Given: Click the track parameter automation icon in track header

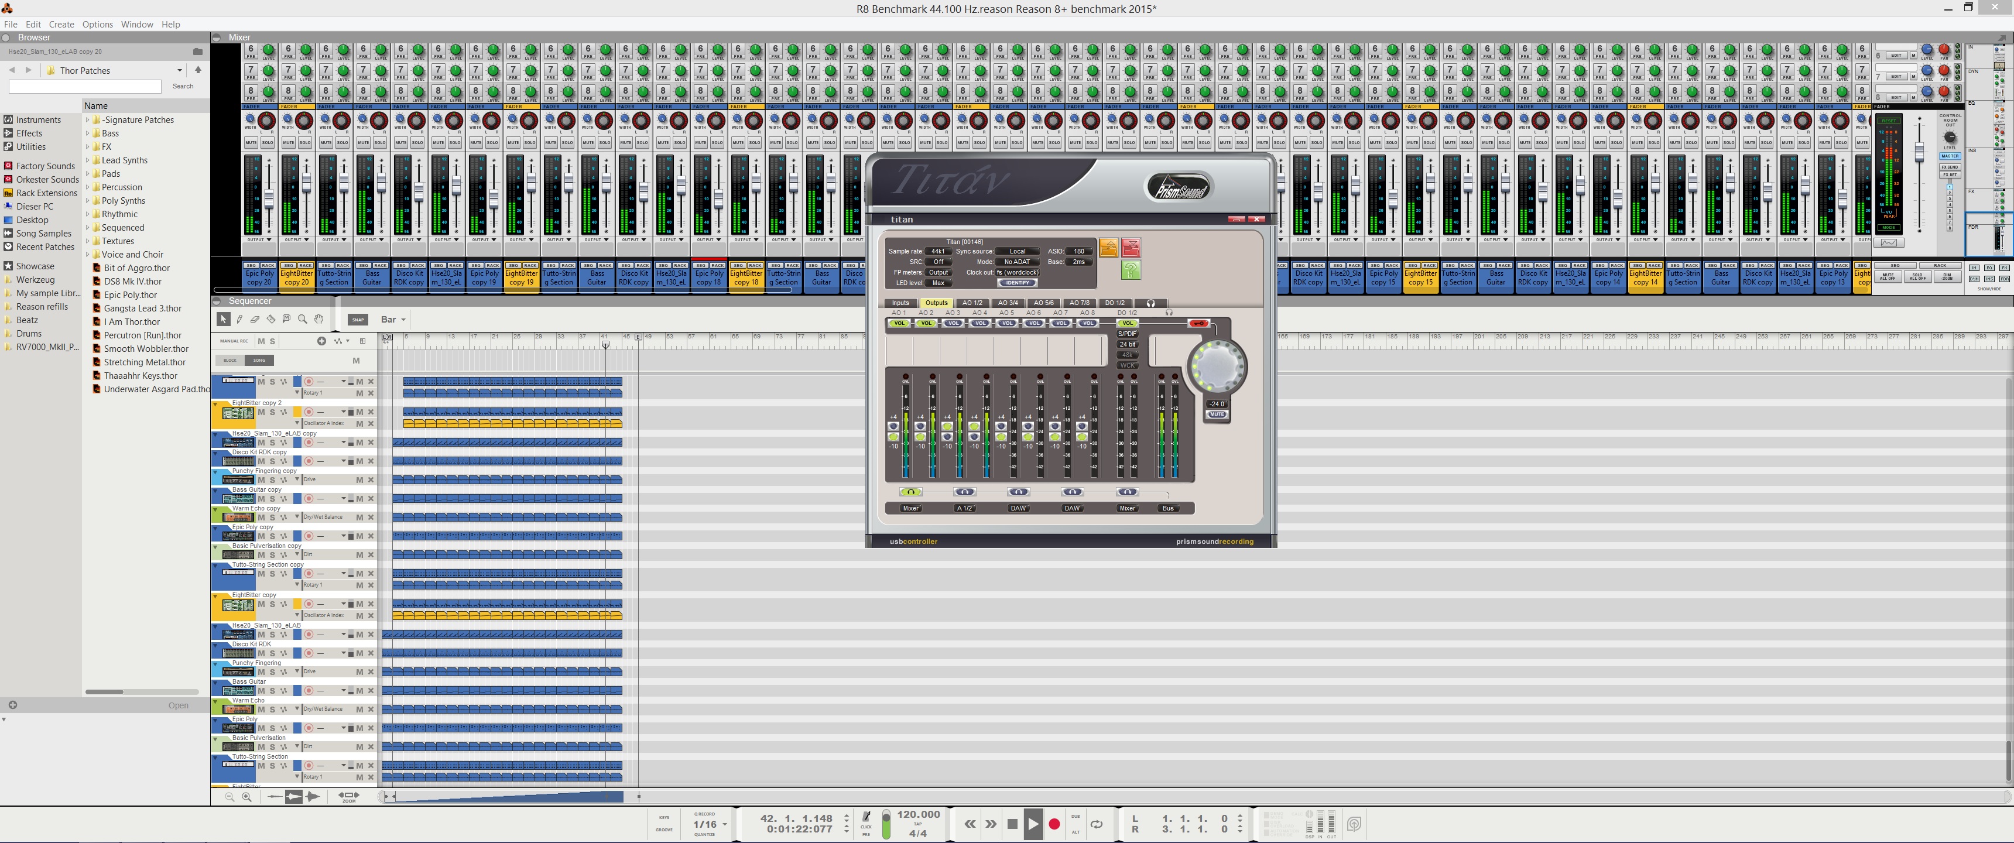Looking at the screenshot, I should [x=340, y=341].
